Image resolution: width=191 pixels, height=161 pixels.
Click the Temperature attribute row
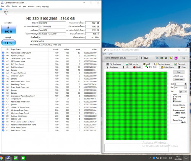pos(49,99)
